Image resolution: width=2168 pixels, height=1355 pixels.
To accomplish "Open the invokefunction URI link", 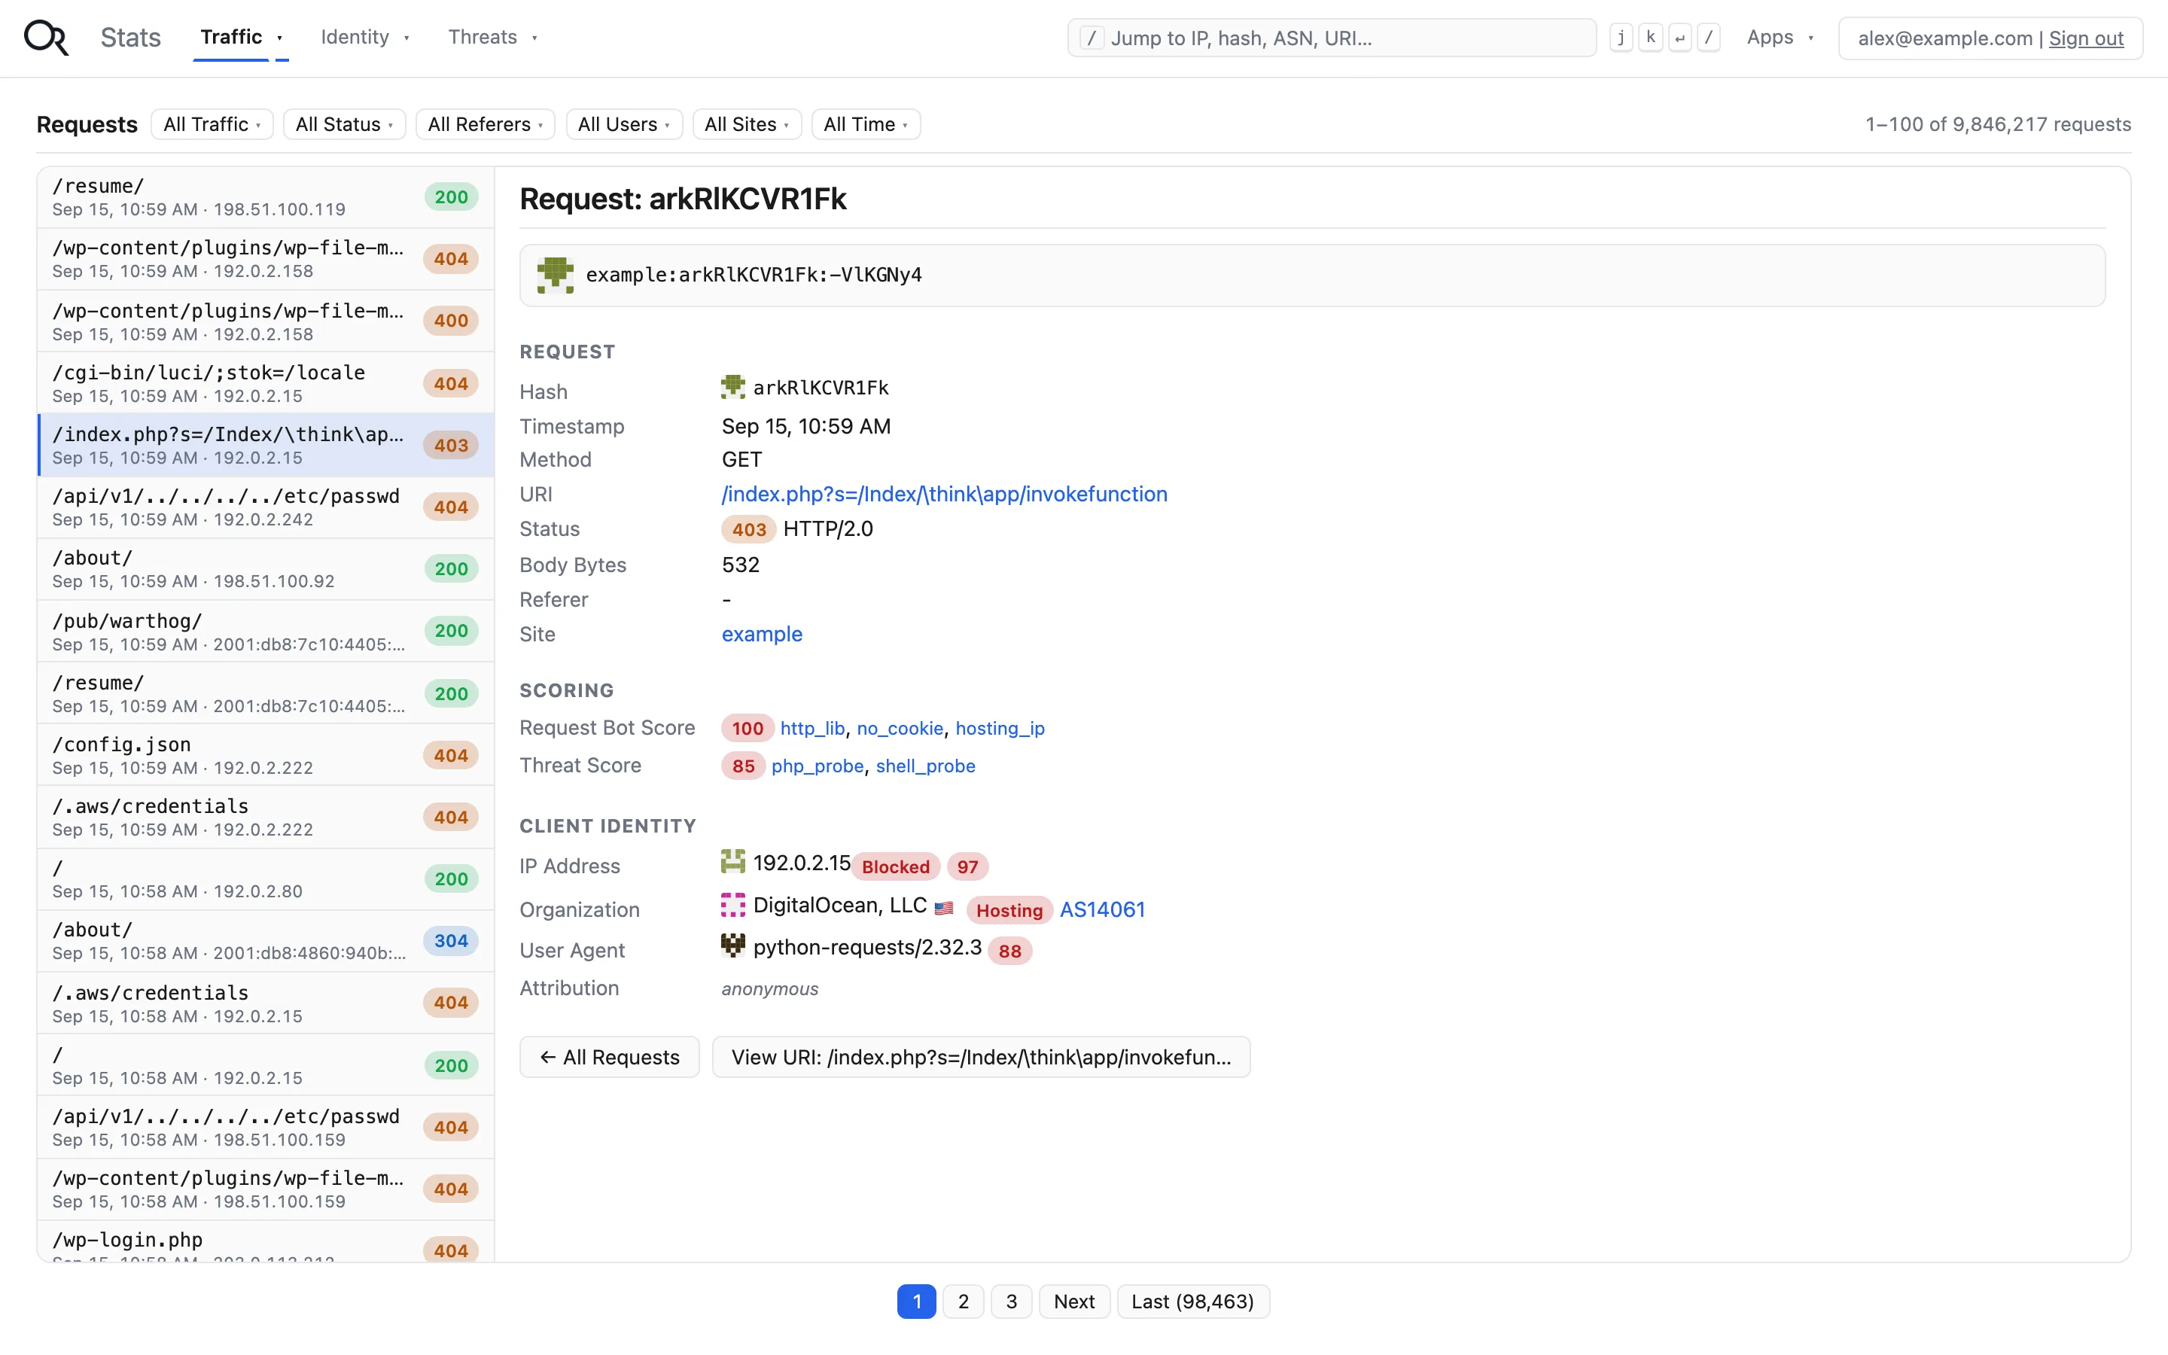I will point(944,494).
